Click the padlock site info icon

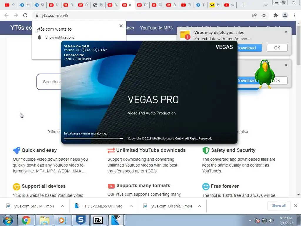click(37, 15)
